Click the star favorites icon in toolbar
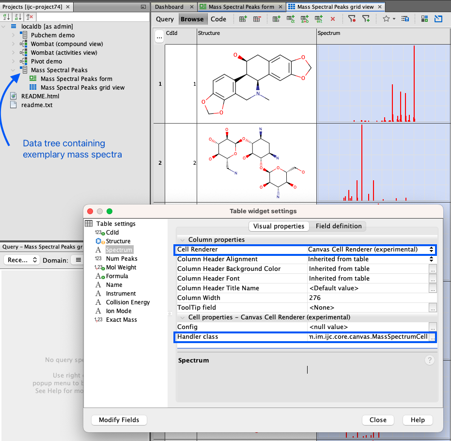Image resolution: width=451 pixels, height=441 pixels. pos(386,19)
